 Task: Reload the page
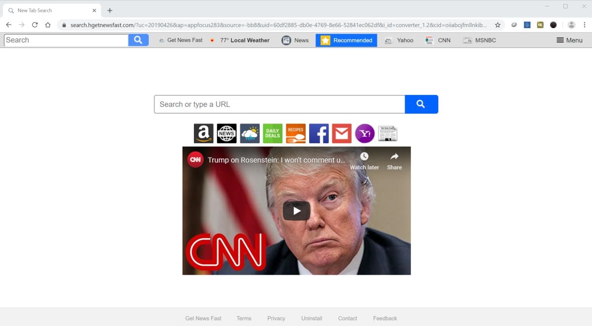[35, 25]
